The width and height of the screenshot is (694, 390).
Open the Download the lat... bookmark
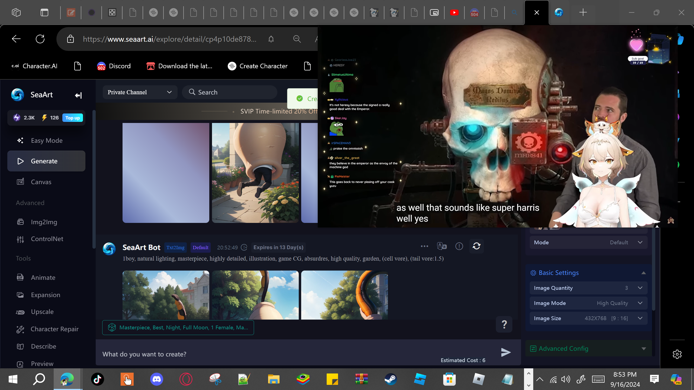coord(179,66)
